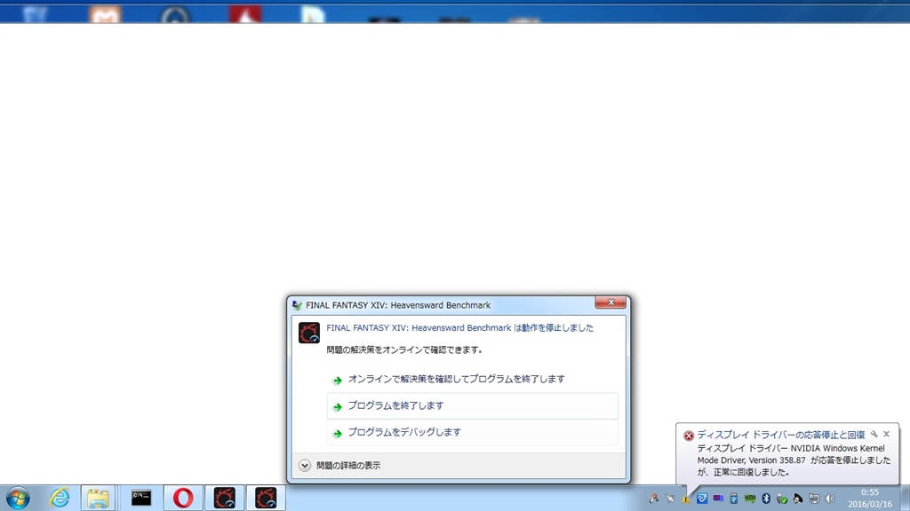
Task: Click the black bird-like tray icon
Action: [x=798, y=499]
